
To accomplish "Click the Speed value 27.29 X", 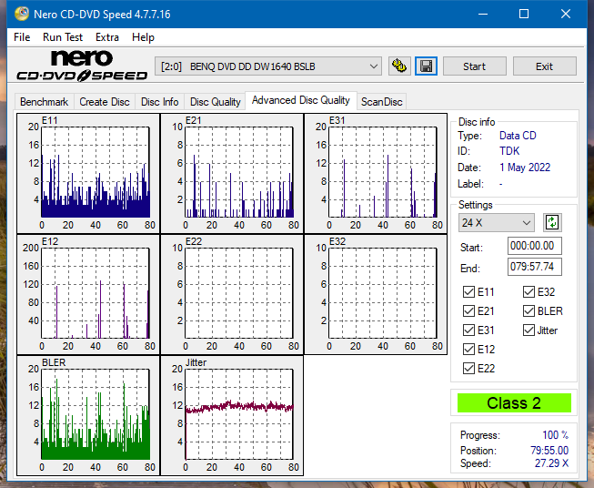I will pos(551,463).
